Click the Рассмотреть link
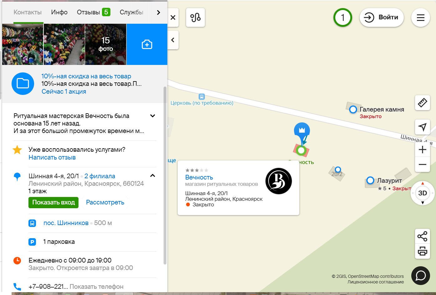The height and width of the screenshot is (295, 436). pyautogui.click(x=105, y=202)
